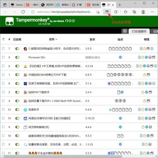Click script icon of 网盘助手
Viewport: 158px width, 158px height.
[x=25, y=110]
